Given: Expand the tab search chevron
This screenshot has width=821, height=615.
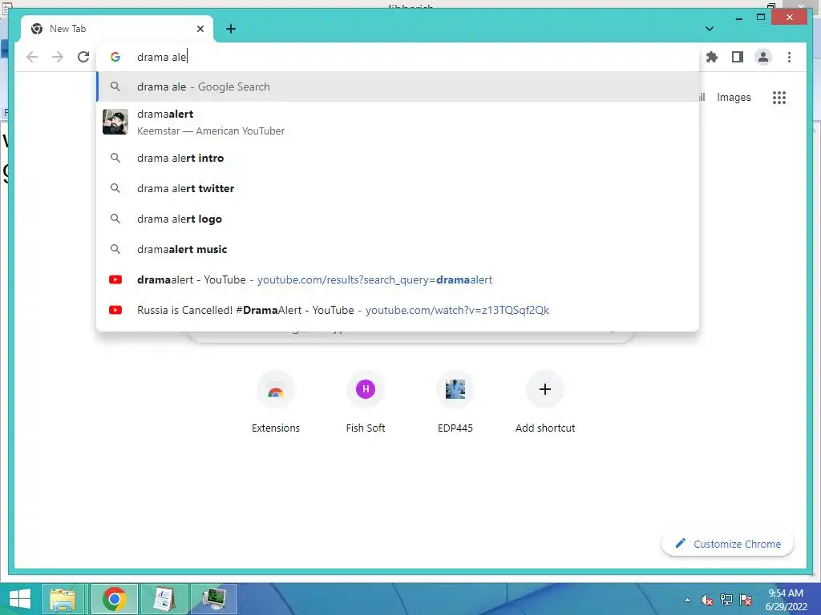Looking at the screenshot, I should [x=710, y=29].
